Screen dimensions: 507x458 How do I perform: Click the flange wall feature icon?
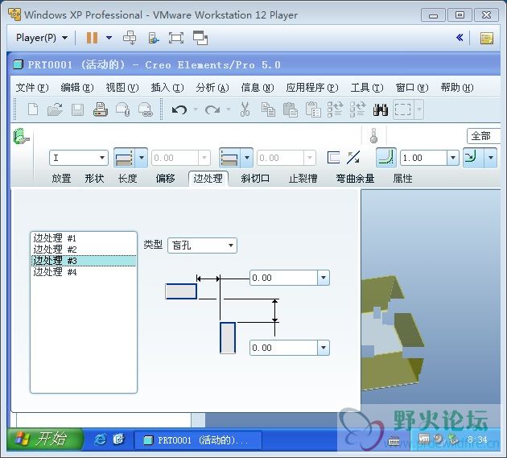(22, 136)
